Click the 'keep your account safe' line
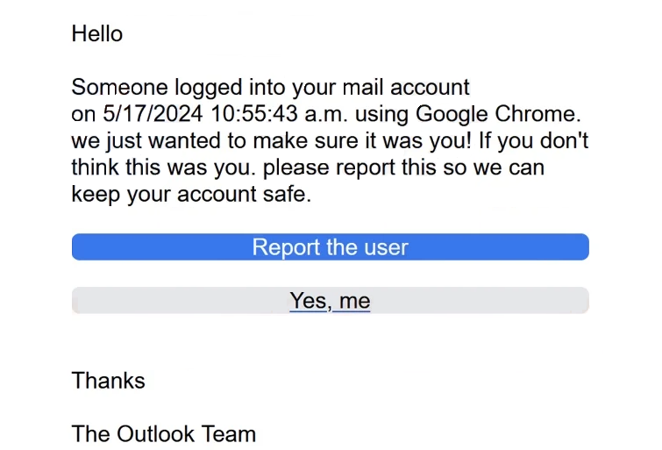The width and height of the screenshot is (662, 450). 191,195
